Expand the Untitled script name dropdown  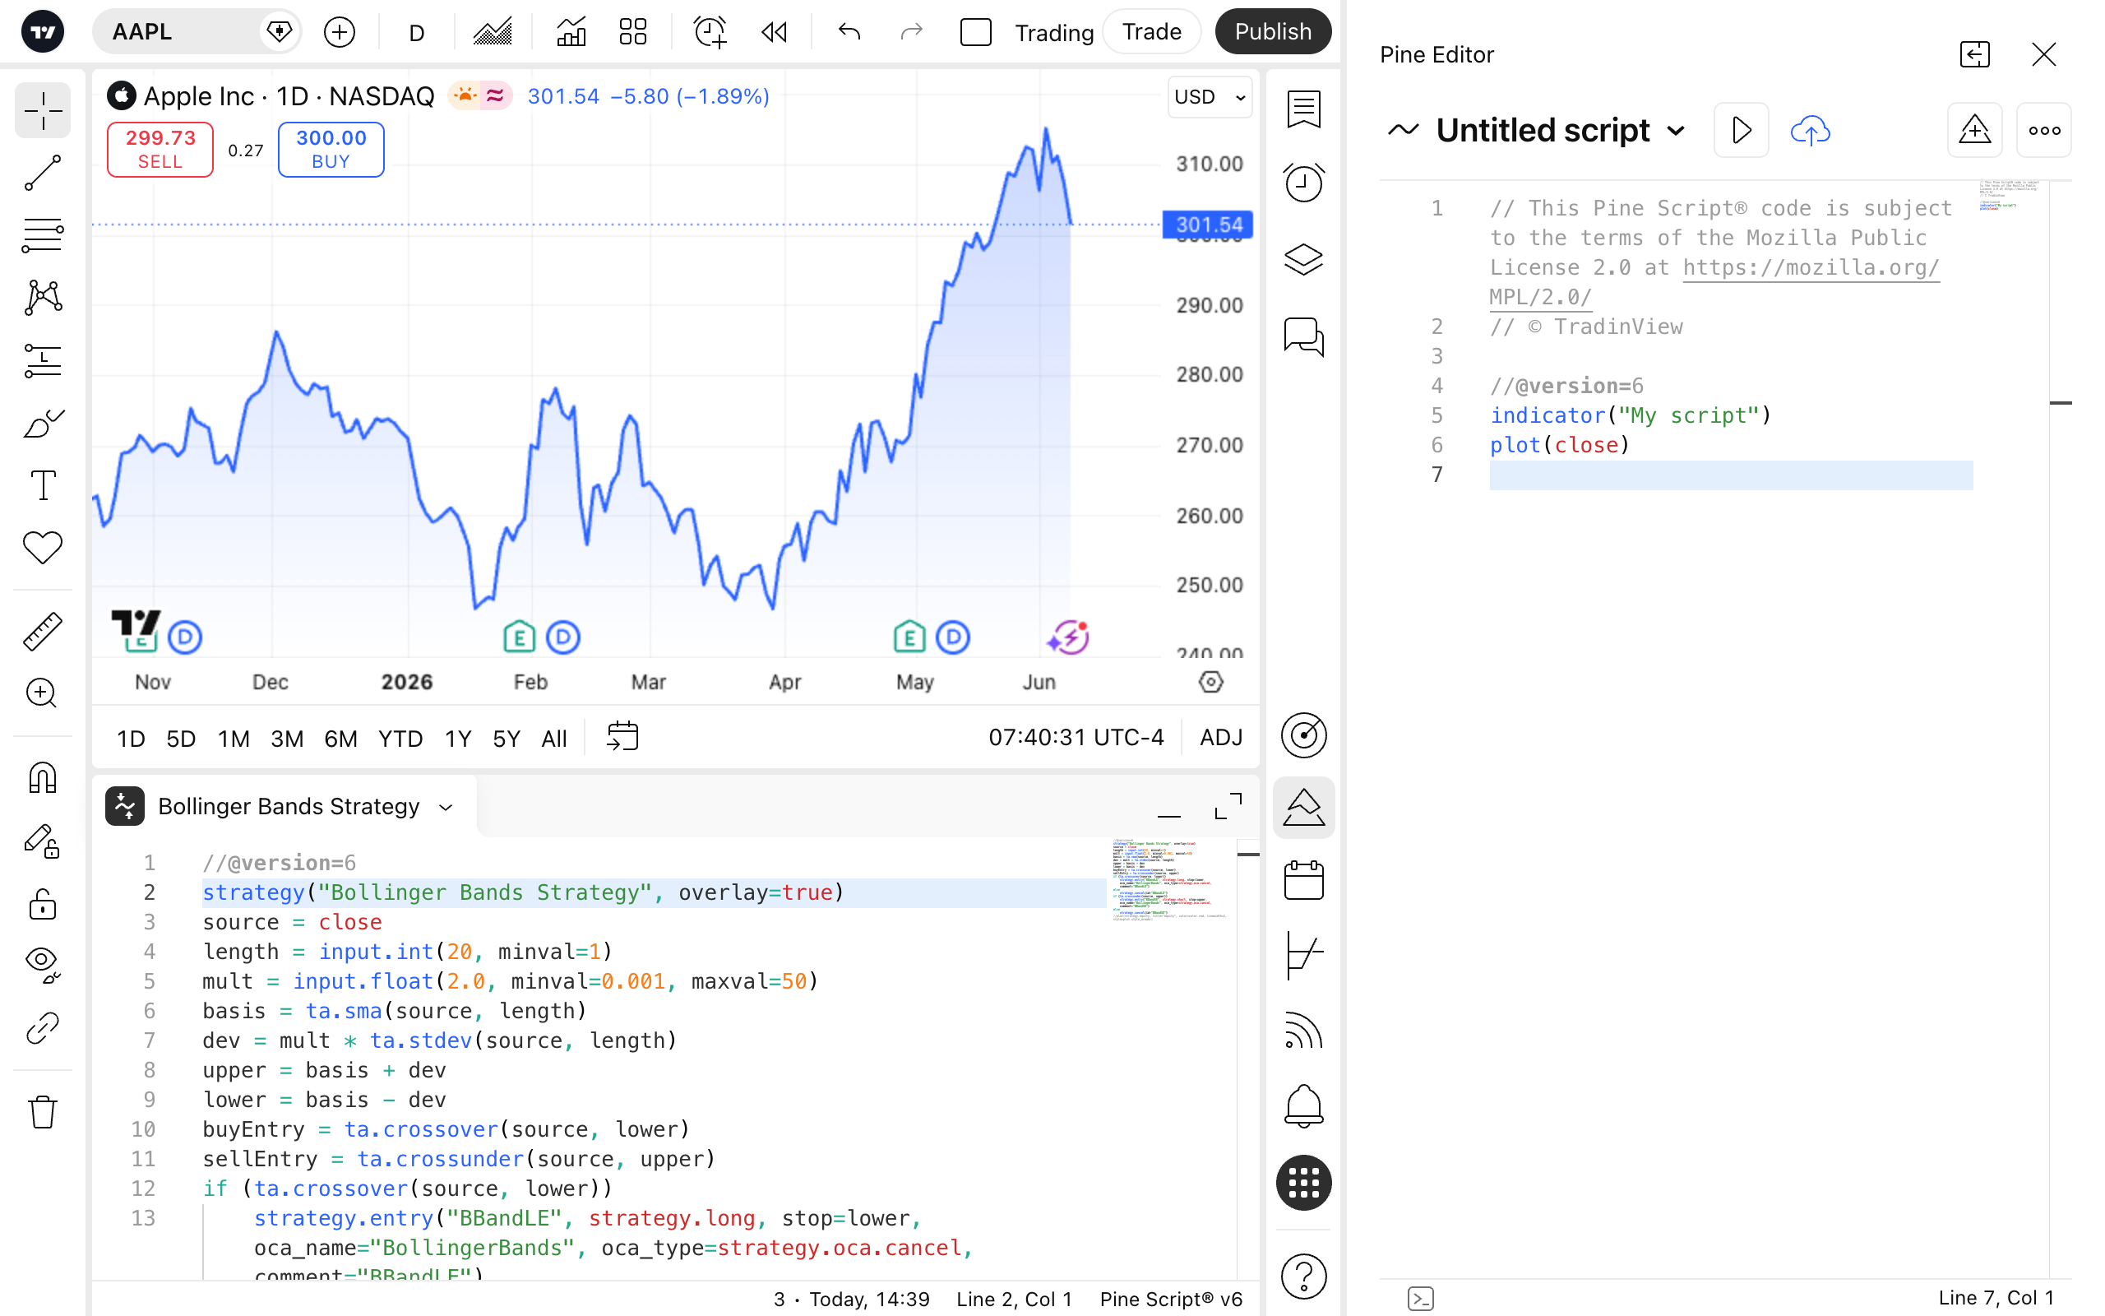point(1675,132)
